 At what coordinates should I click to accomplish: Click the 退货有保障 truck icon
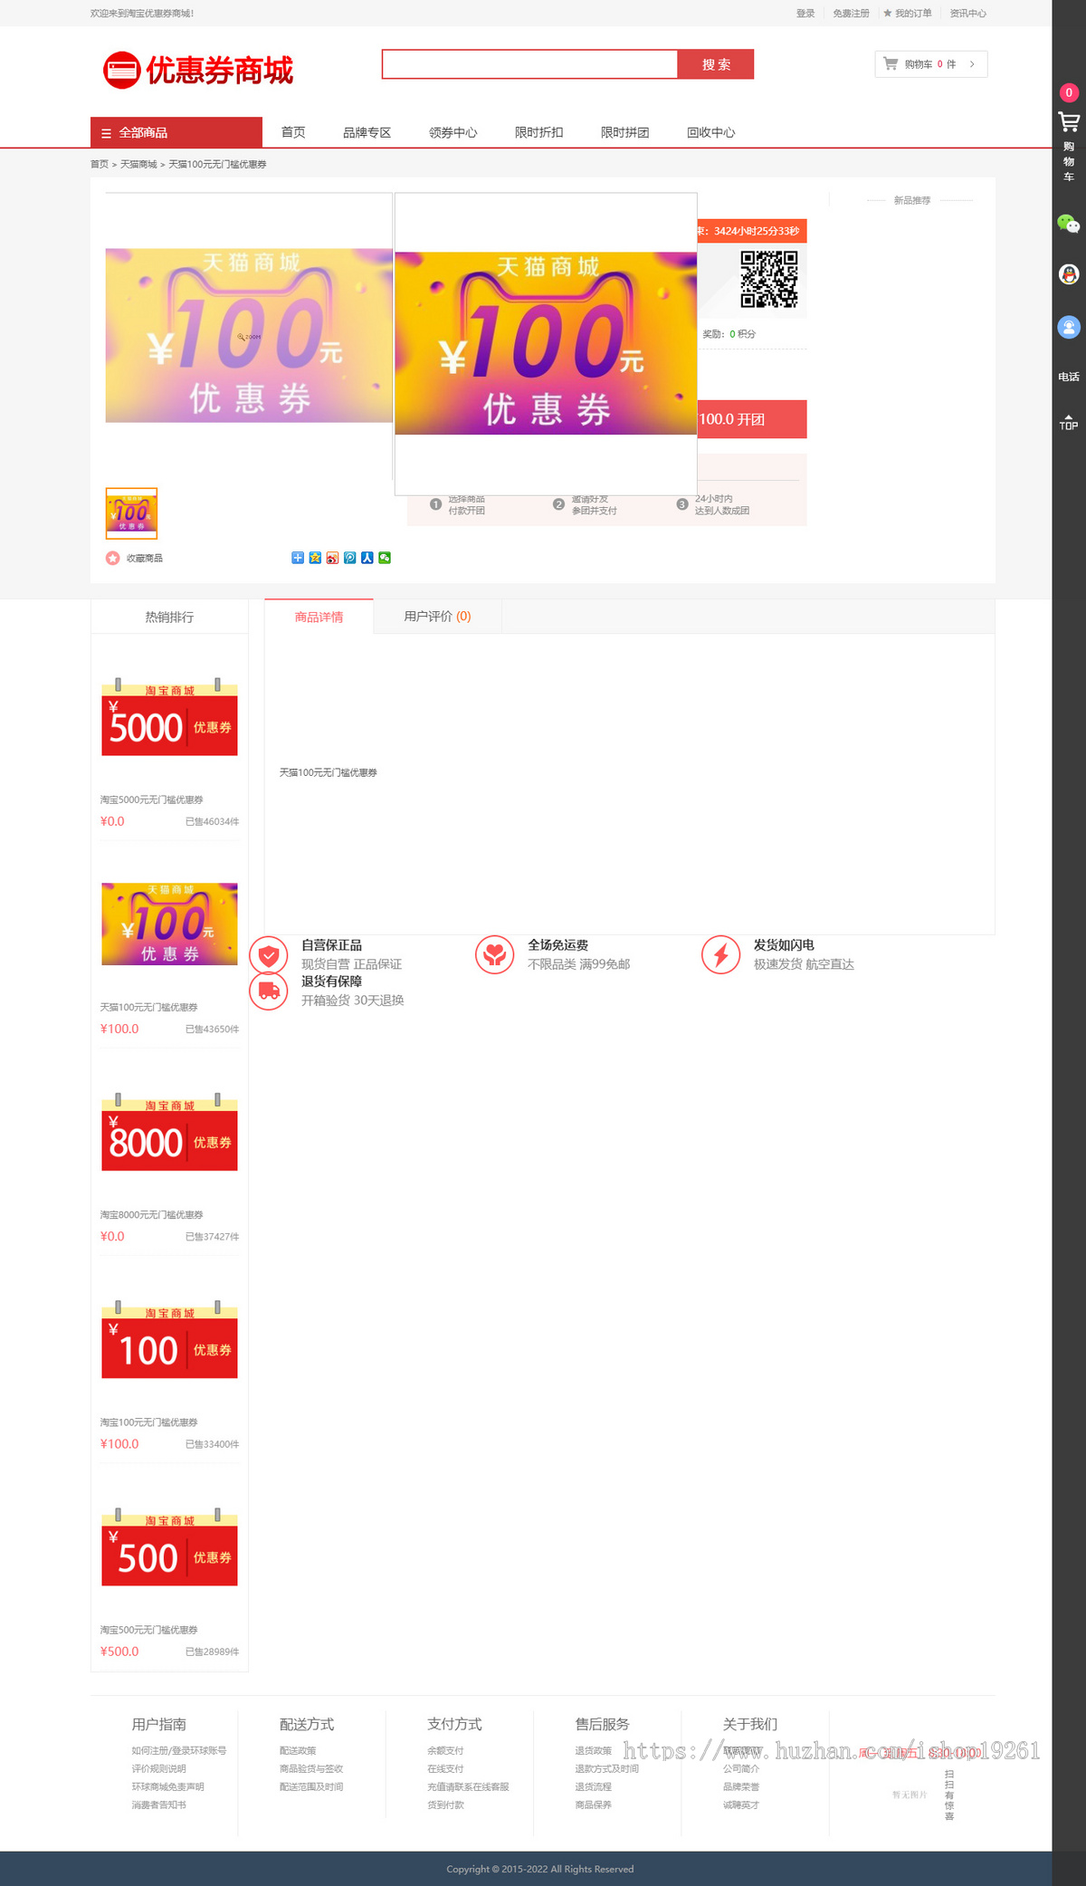click(269, 991)
